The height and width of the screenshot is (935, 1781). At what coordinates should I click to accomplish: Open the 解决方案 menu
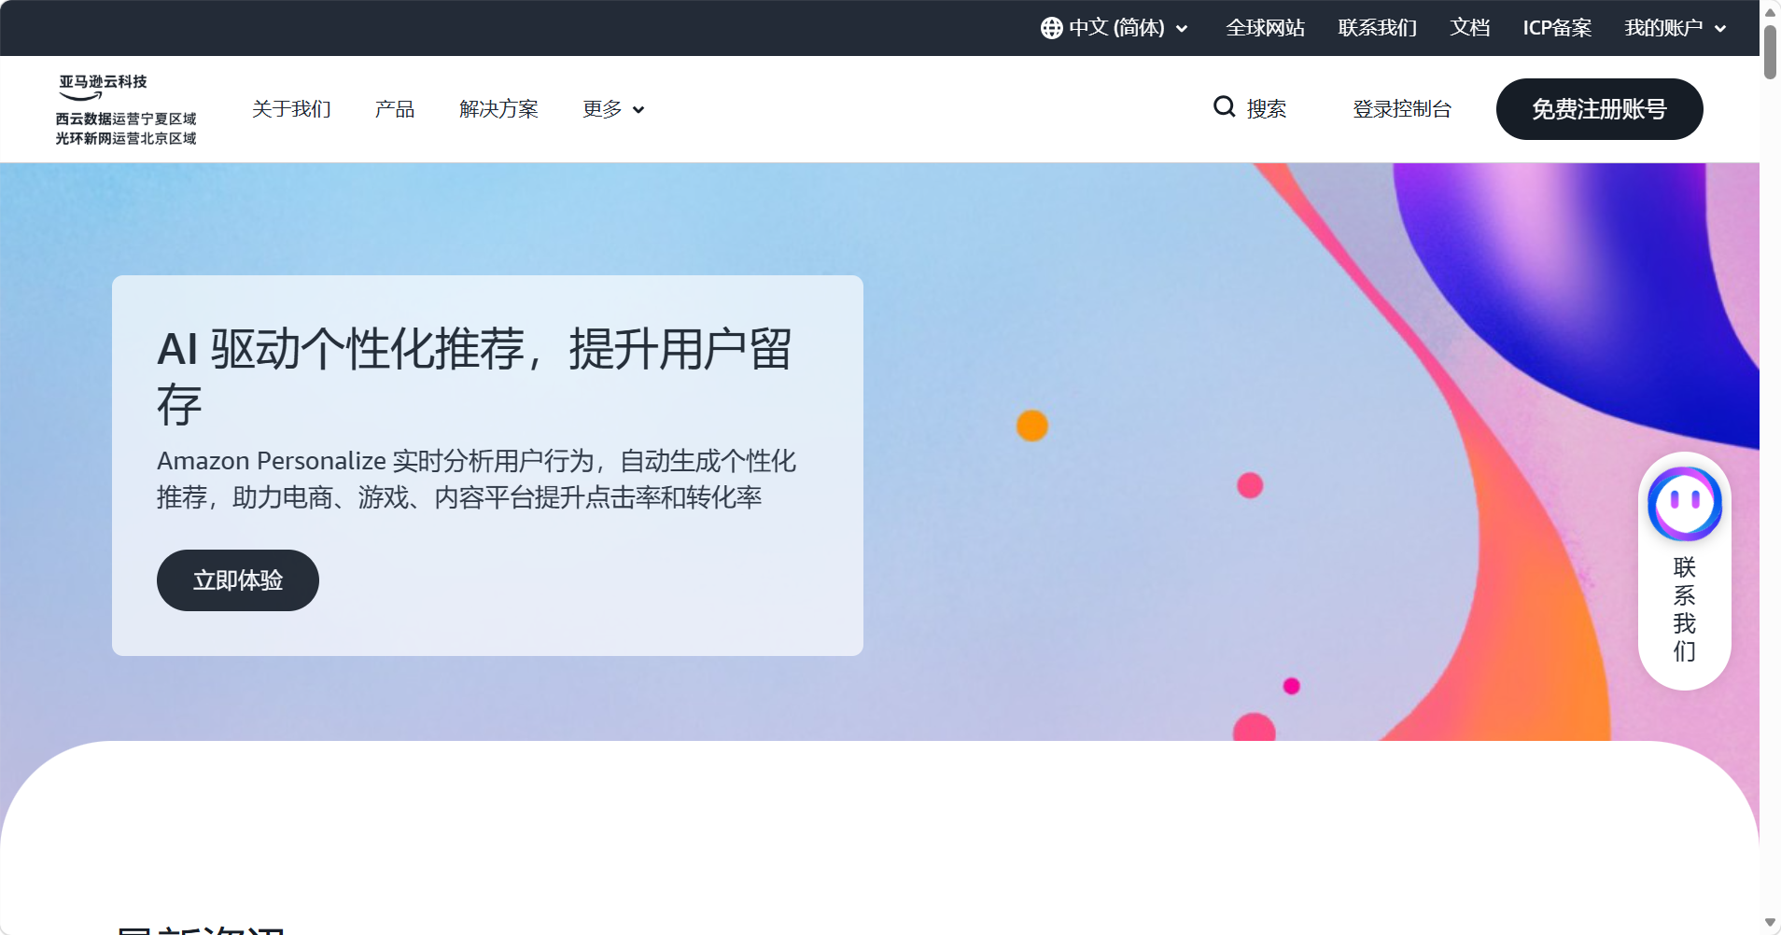[498, 109]
